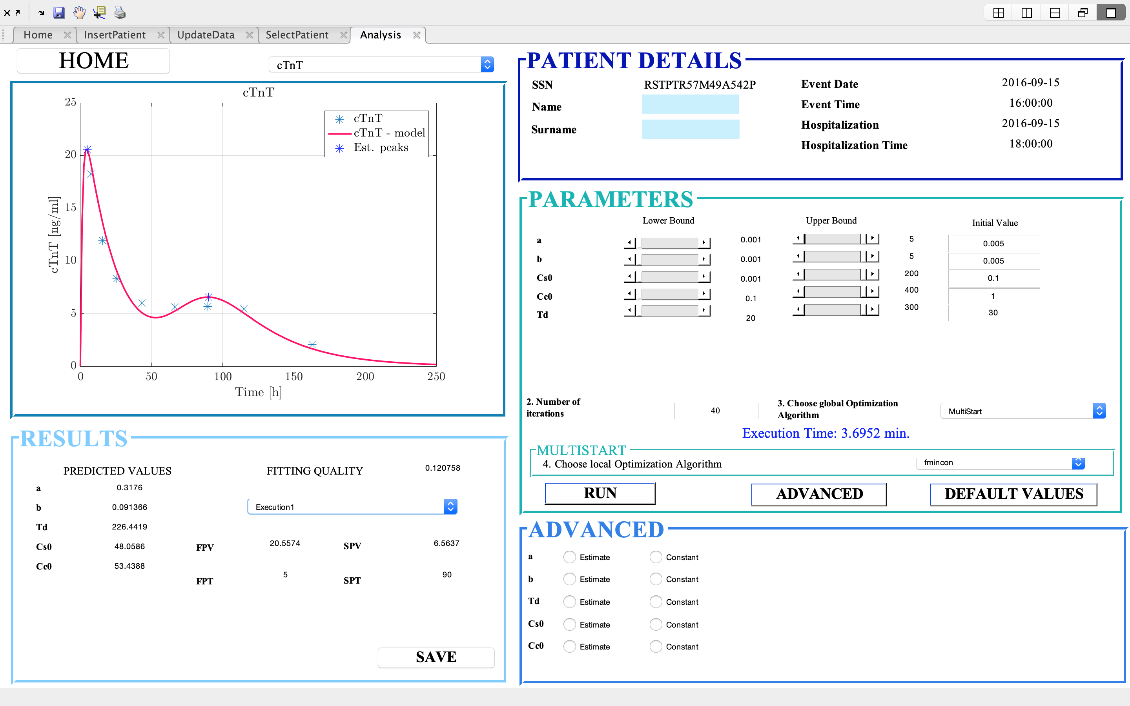
Task: Close the InsertPatient tab
Action: pyautogui.click(x=160, y=35)
